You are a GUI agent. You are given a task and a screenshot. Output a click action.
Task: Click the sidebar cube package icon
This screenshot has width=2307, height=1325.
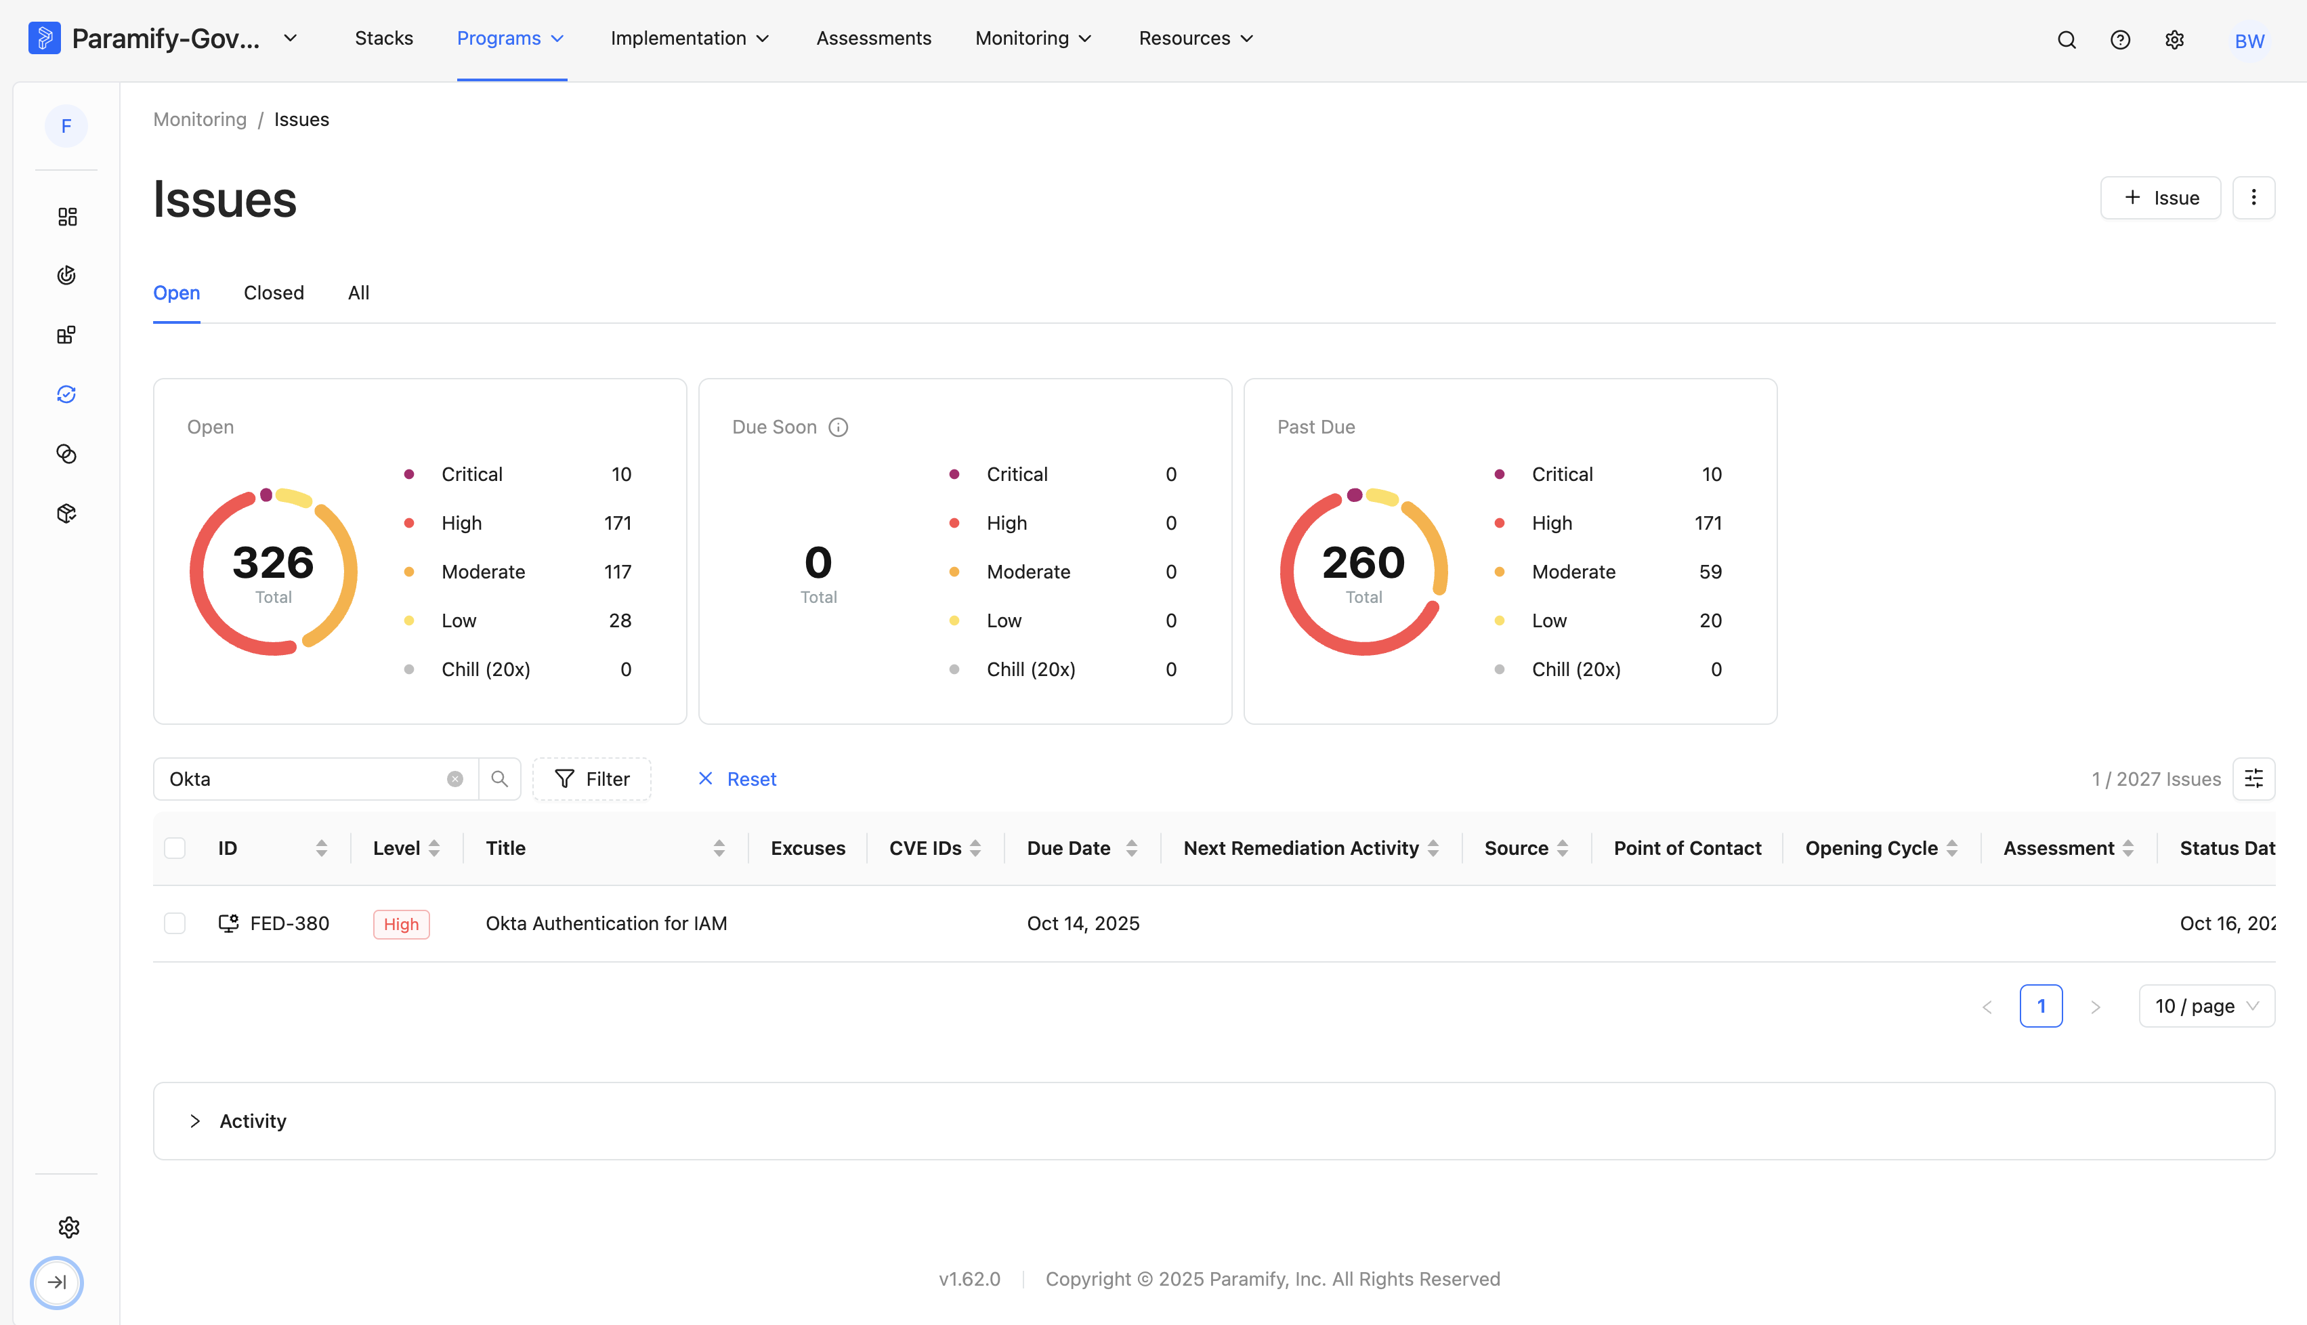(x=66, y=513)
